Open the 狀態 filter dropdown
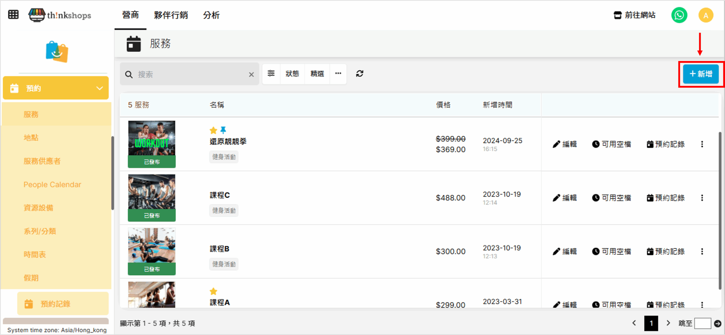Image resolution: width=725 pixels, height=335 pixels. [x=292, y=74]
